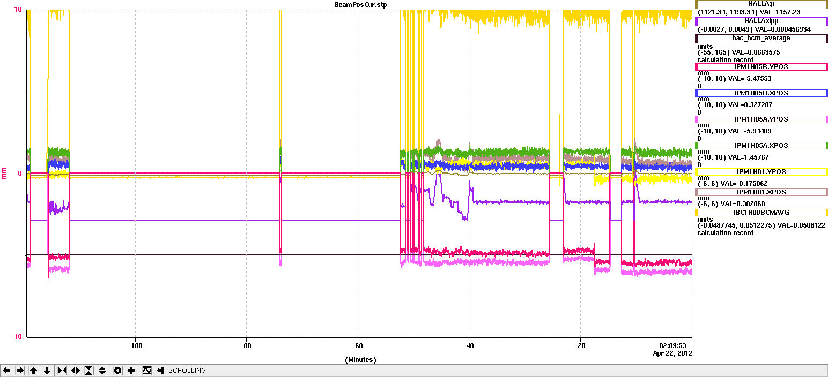
Task: Select the IPM1H05A.XPOS green legend entry
Action: point(762,146)
